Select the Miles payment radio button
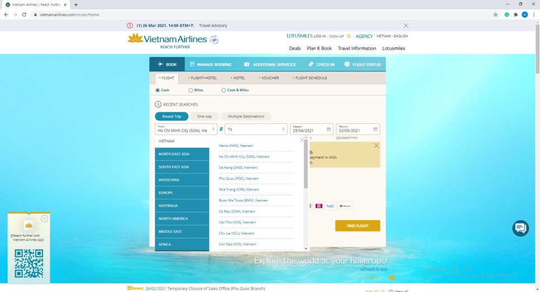Image resolution: width=540 pixels, height=292 pixels. [x=191, y=90]
